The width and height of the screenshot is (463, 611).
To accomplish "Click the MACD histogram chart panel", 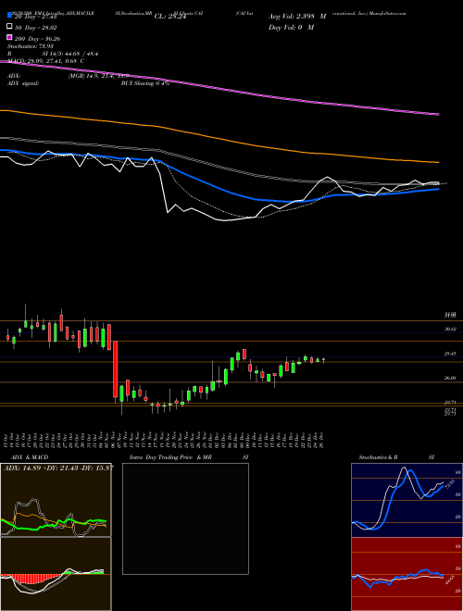I will point(56,574).
